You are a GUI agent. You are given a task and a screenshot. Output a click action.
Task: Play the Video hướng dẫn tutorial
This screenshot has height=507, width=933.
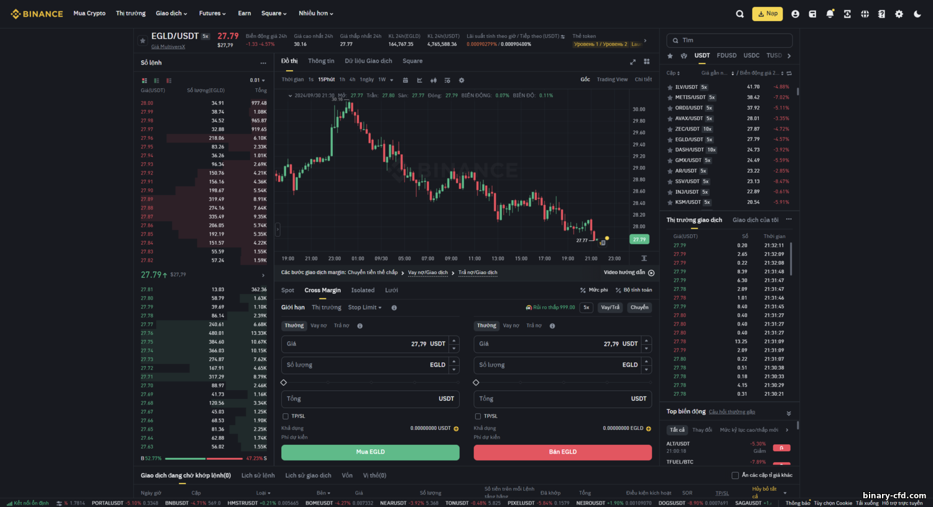pos(629,273)
